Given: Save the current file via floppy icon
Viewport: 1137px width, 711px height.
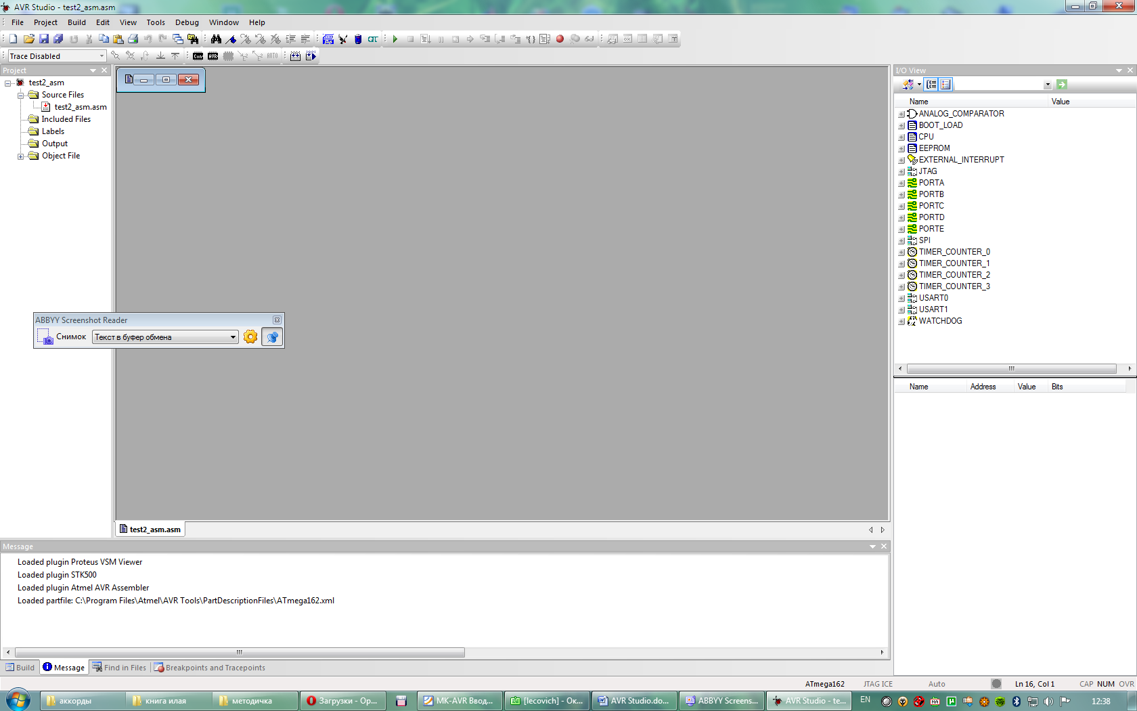Looking at the screenshot, I should (43, 39).
